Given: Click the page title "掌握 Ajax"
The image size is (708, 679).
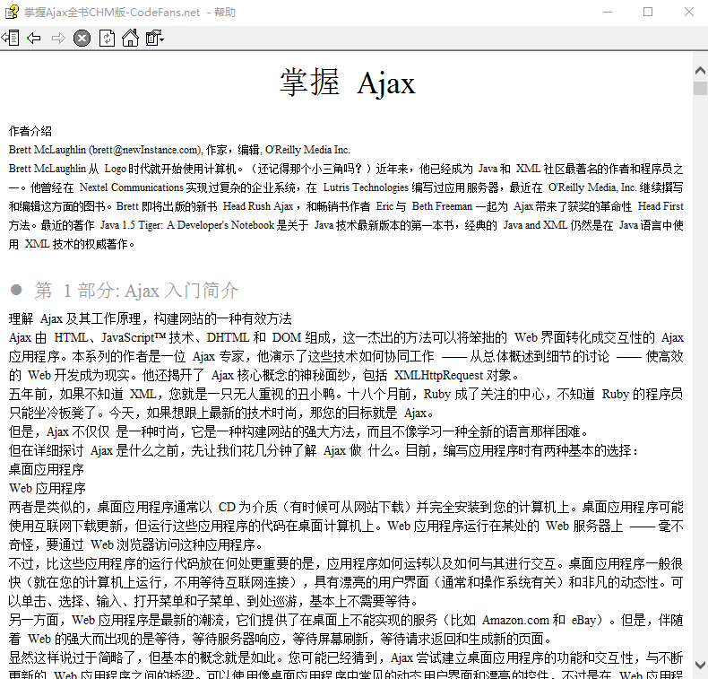Looking at the screenshot, I should (347, 83).
